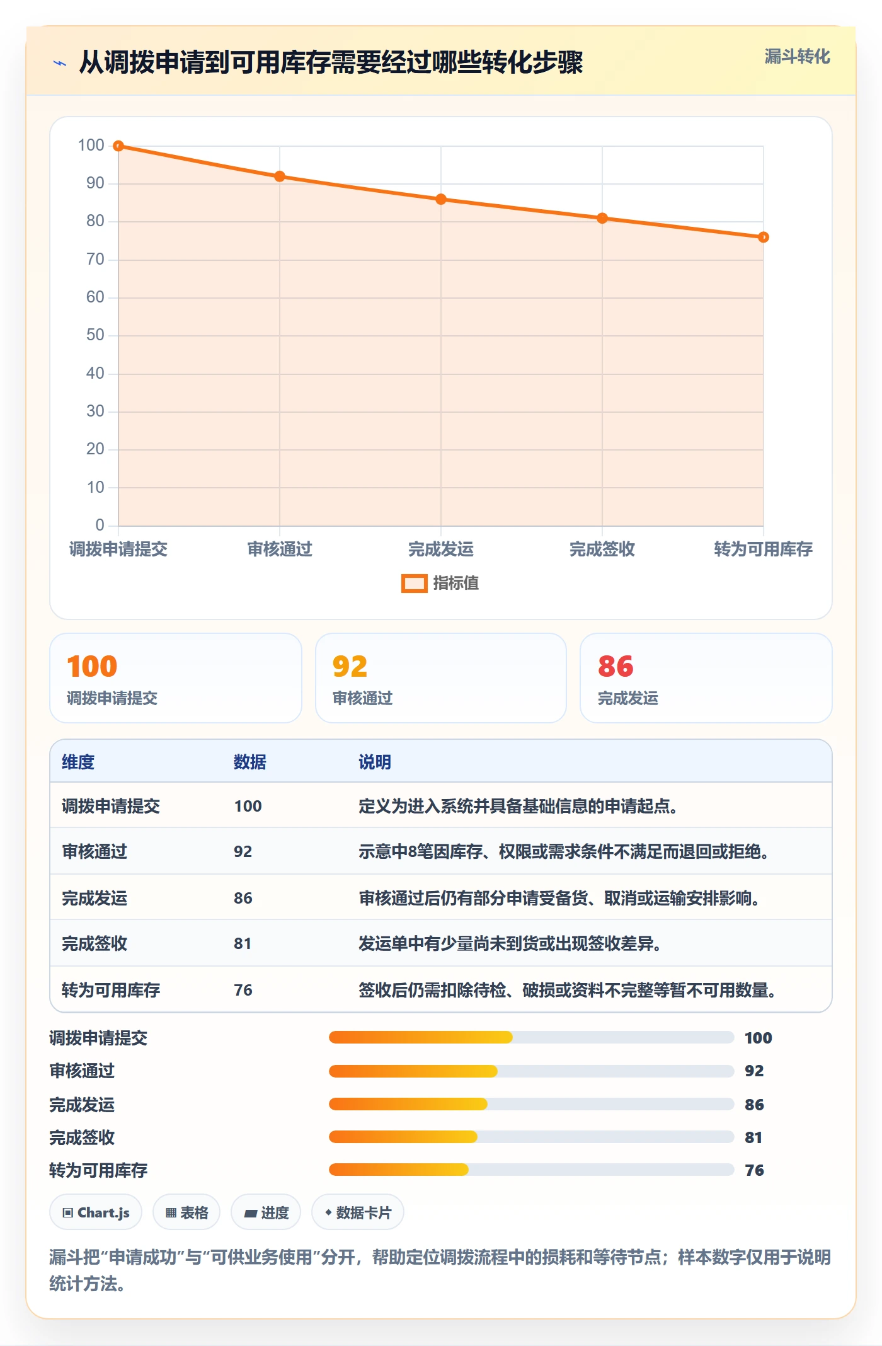Click the 转为可用库存 progress row label

pyautogui.click(x=98, y=1170)
